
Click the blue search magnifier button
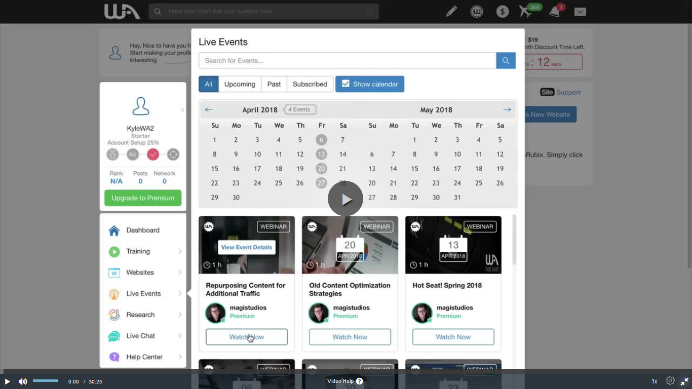pyautogui.click(x=506, y=60)
